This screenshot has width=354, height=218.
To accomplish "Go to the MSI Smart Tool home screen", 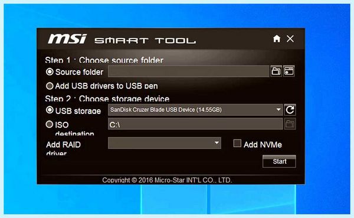I will click(277, 38).
